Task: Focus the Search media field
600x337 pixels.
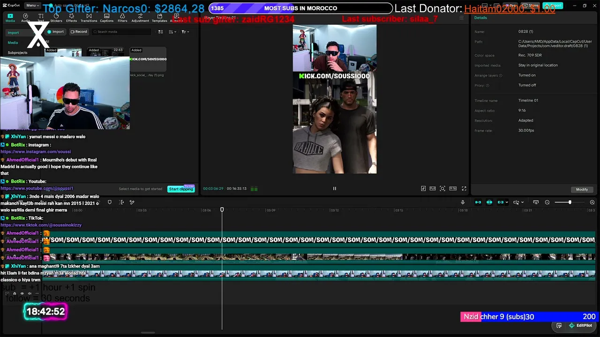Action: (121, 32)
